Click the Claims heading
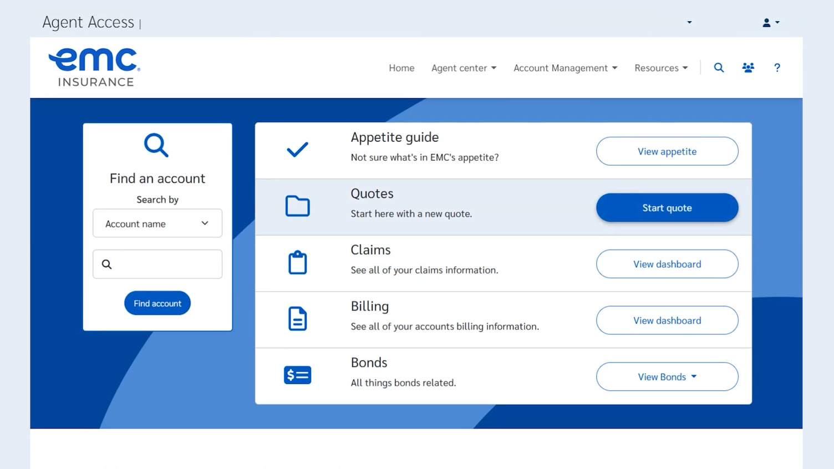Image resolution: width=834 pixels, height=469 pixels. pyautogui.click(x=370, y=250)
